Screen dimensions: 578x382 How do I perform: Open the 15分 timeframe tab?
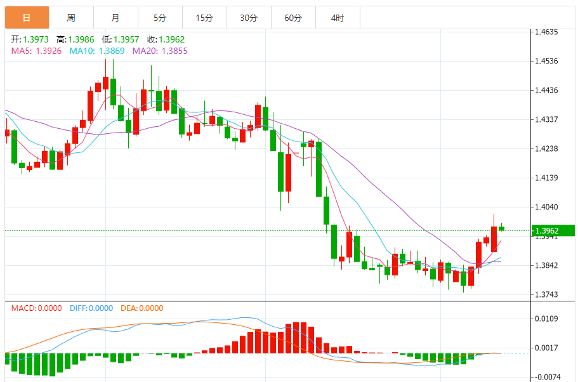(204, 18)
